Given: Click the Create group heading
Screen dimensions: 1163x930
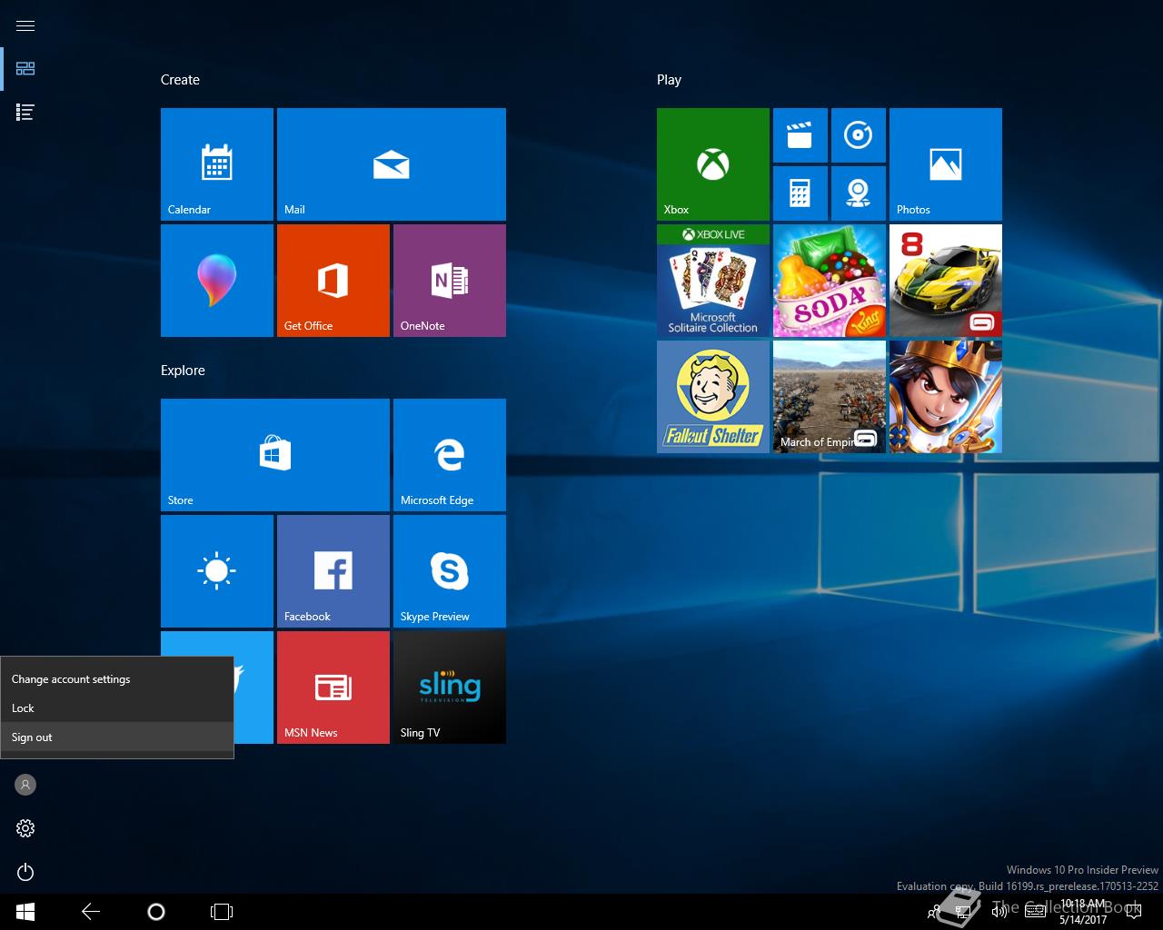Looking at the screenshot, I should tap(180, 80).
